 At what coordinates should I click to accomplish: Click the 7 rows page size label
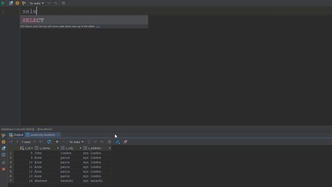click(26, 142)
